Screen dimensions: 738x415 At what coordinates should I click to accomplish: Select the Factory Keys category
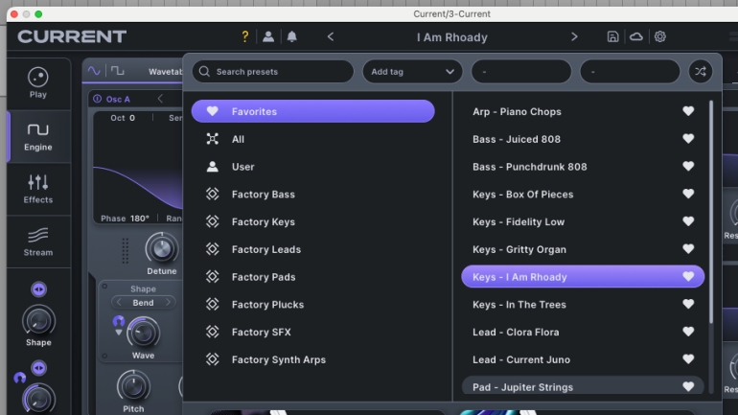313,221
